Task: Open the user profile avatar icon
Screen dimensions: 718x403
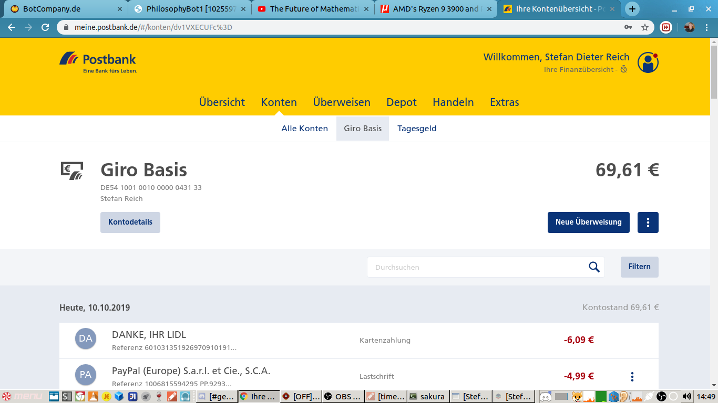Action: [x=648, y=62]
